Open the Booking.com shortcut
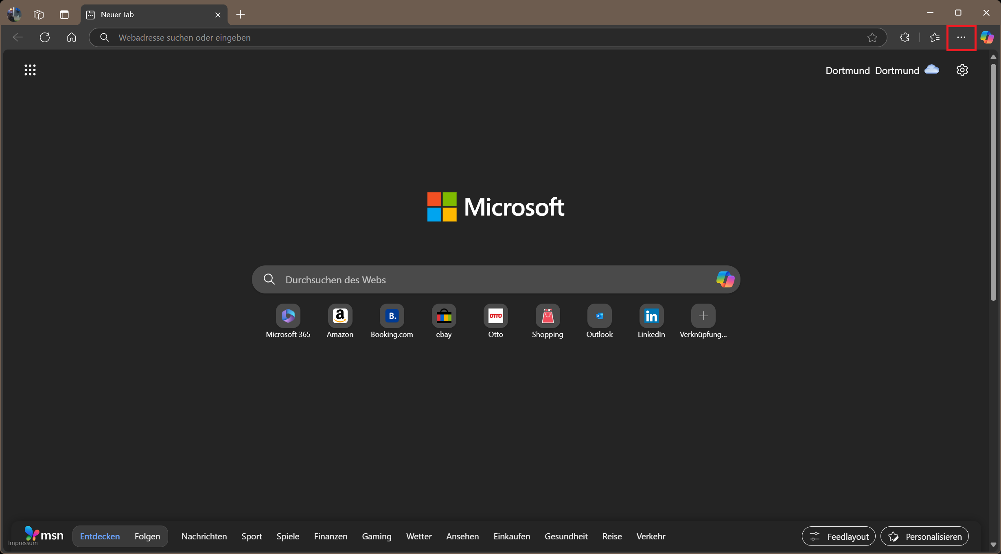This screenshot has height=554, width=1001. click(392, 321)
